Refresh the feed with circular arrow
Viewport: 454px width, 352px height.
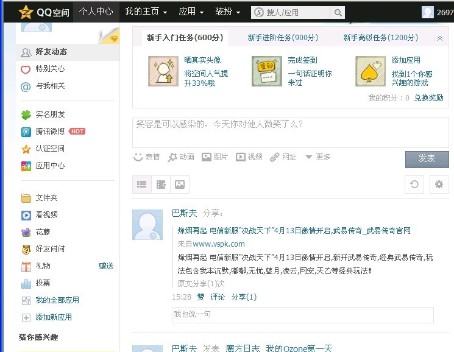[414, 185]
